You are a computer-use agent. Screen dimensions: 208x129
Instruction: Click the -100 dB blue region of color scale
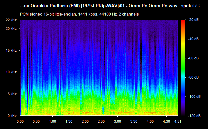183,97
